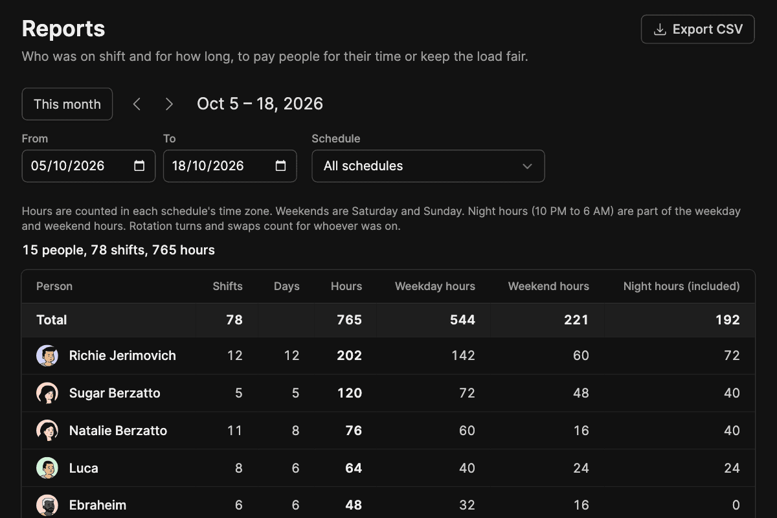
Task: Select the Richie Jerimovich name row
Action: click(x=388, y=355)
